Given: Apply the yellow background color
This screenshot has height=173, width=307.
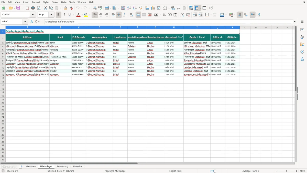Looking at the screenshot, I should point(86,15).
